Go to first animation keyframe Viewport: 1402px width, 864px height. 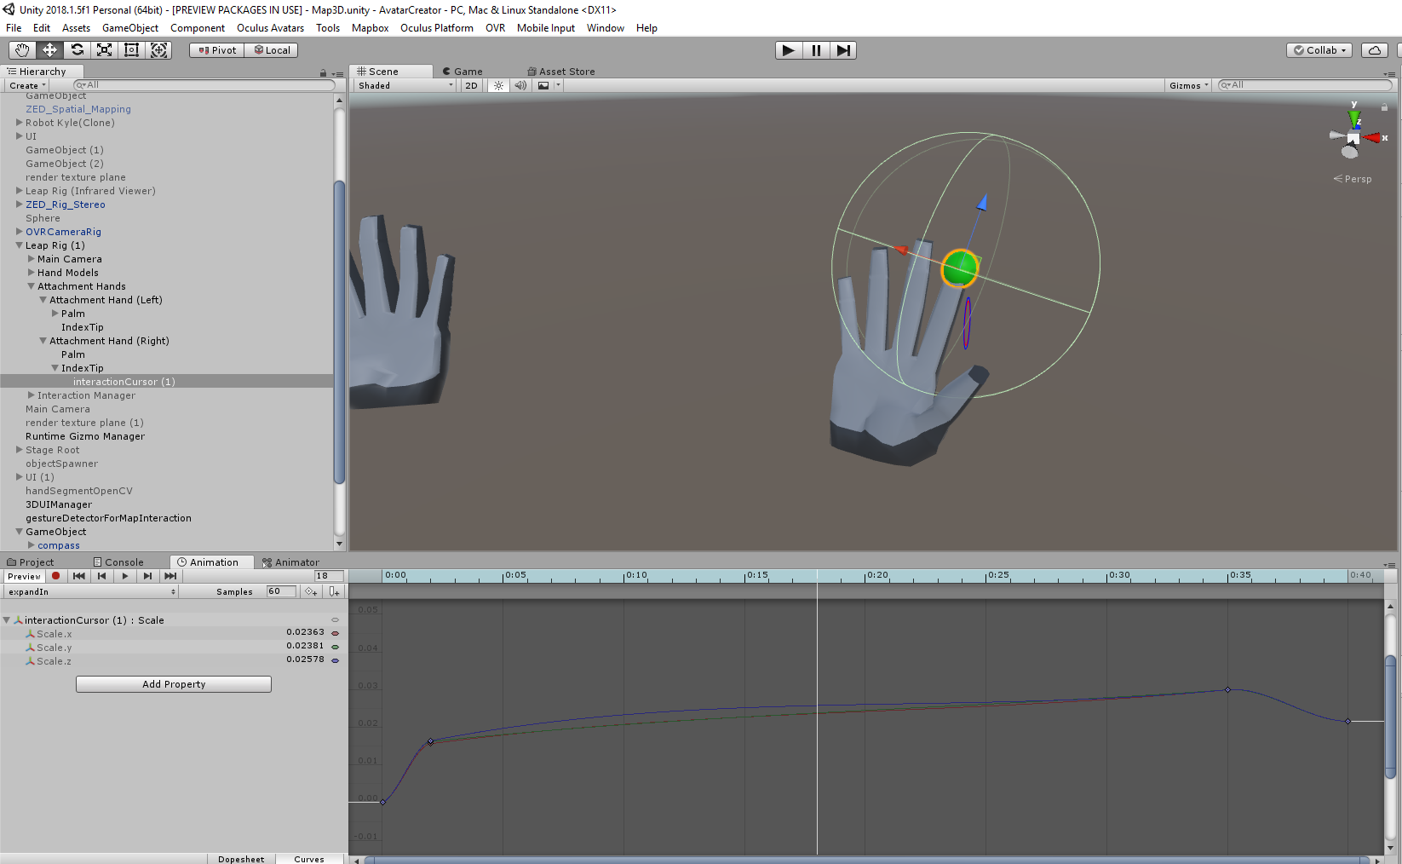79,576
